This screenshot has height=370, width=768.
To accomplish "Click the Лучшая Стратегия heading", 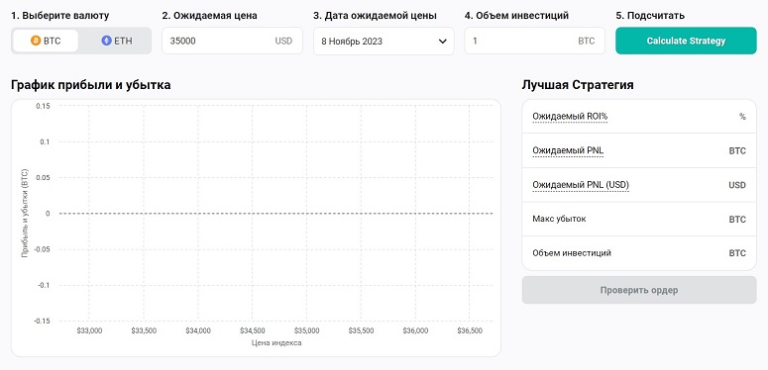I will click(x=578, y=84).
